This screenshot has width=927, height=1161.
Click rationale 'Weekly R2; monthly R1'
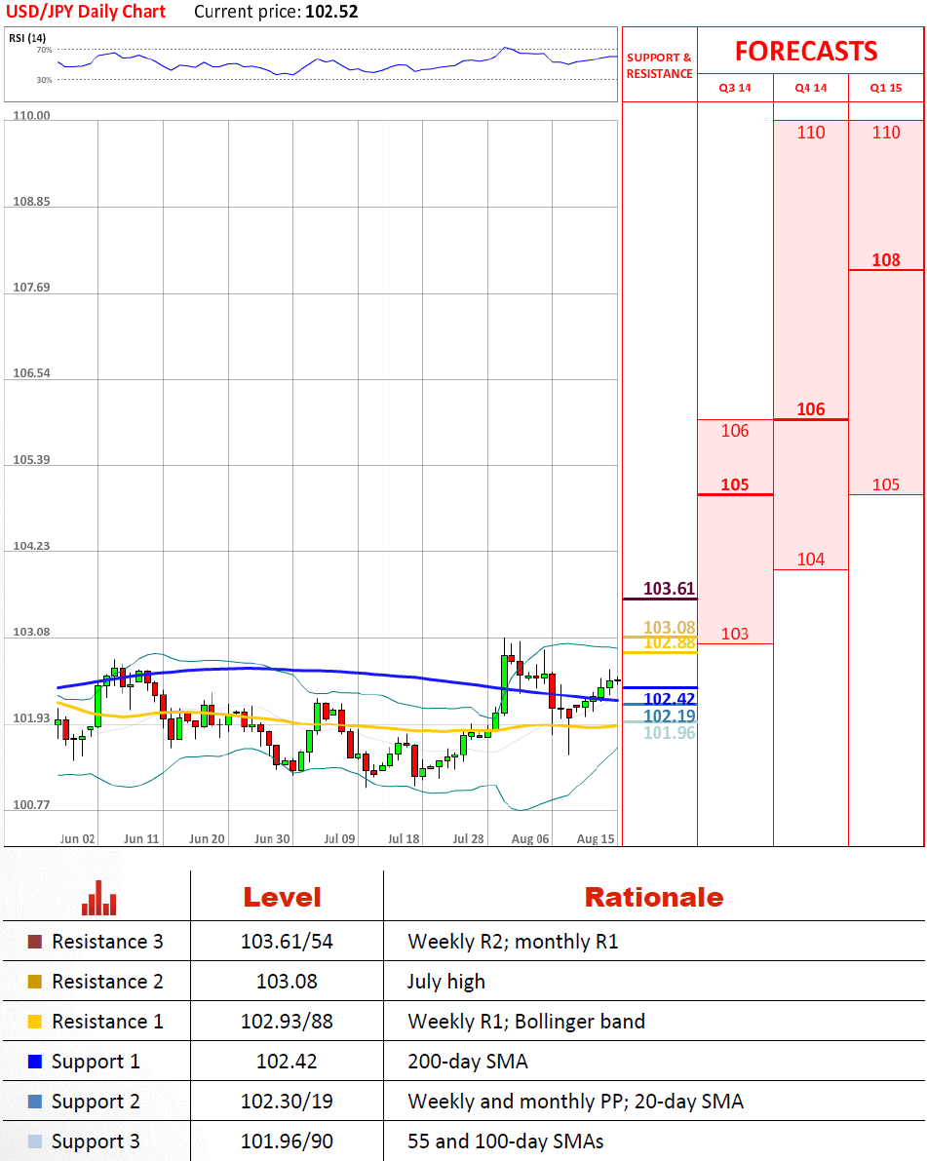point(513,942)
